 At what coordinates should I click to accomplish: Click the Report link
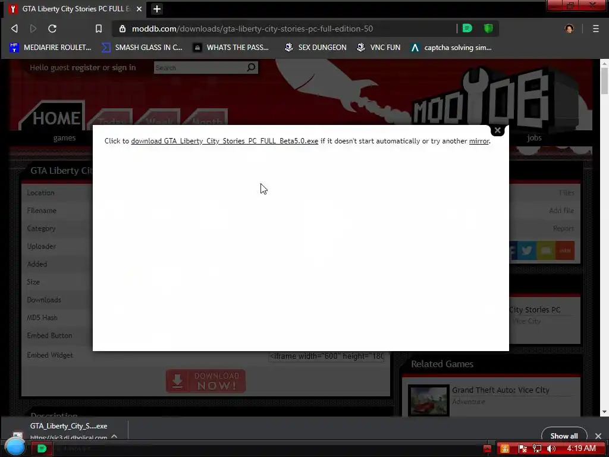click(564, 228)
